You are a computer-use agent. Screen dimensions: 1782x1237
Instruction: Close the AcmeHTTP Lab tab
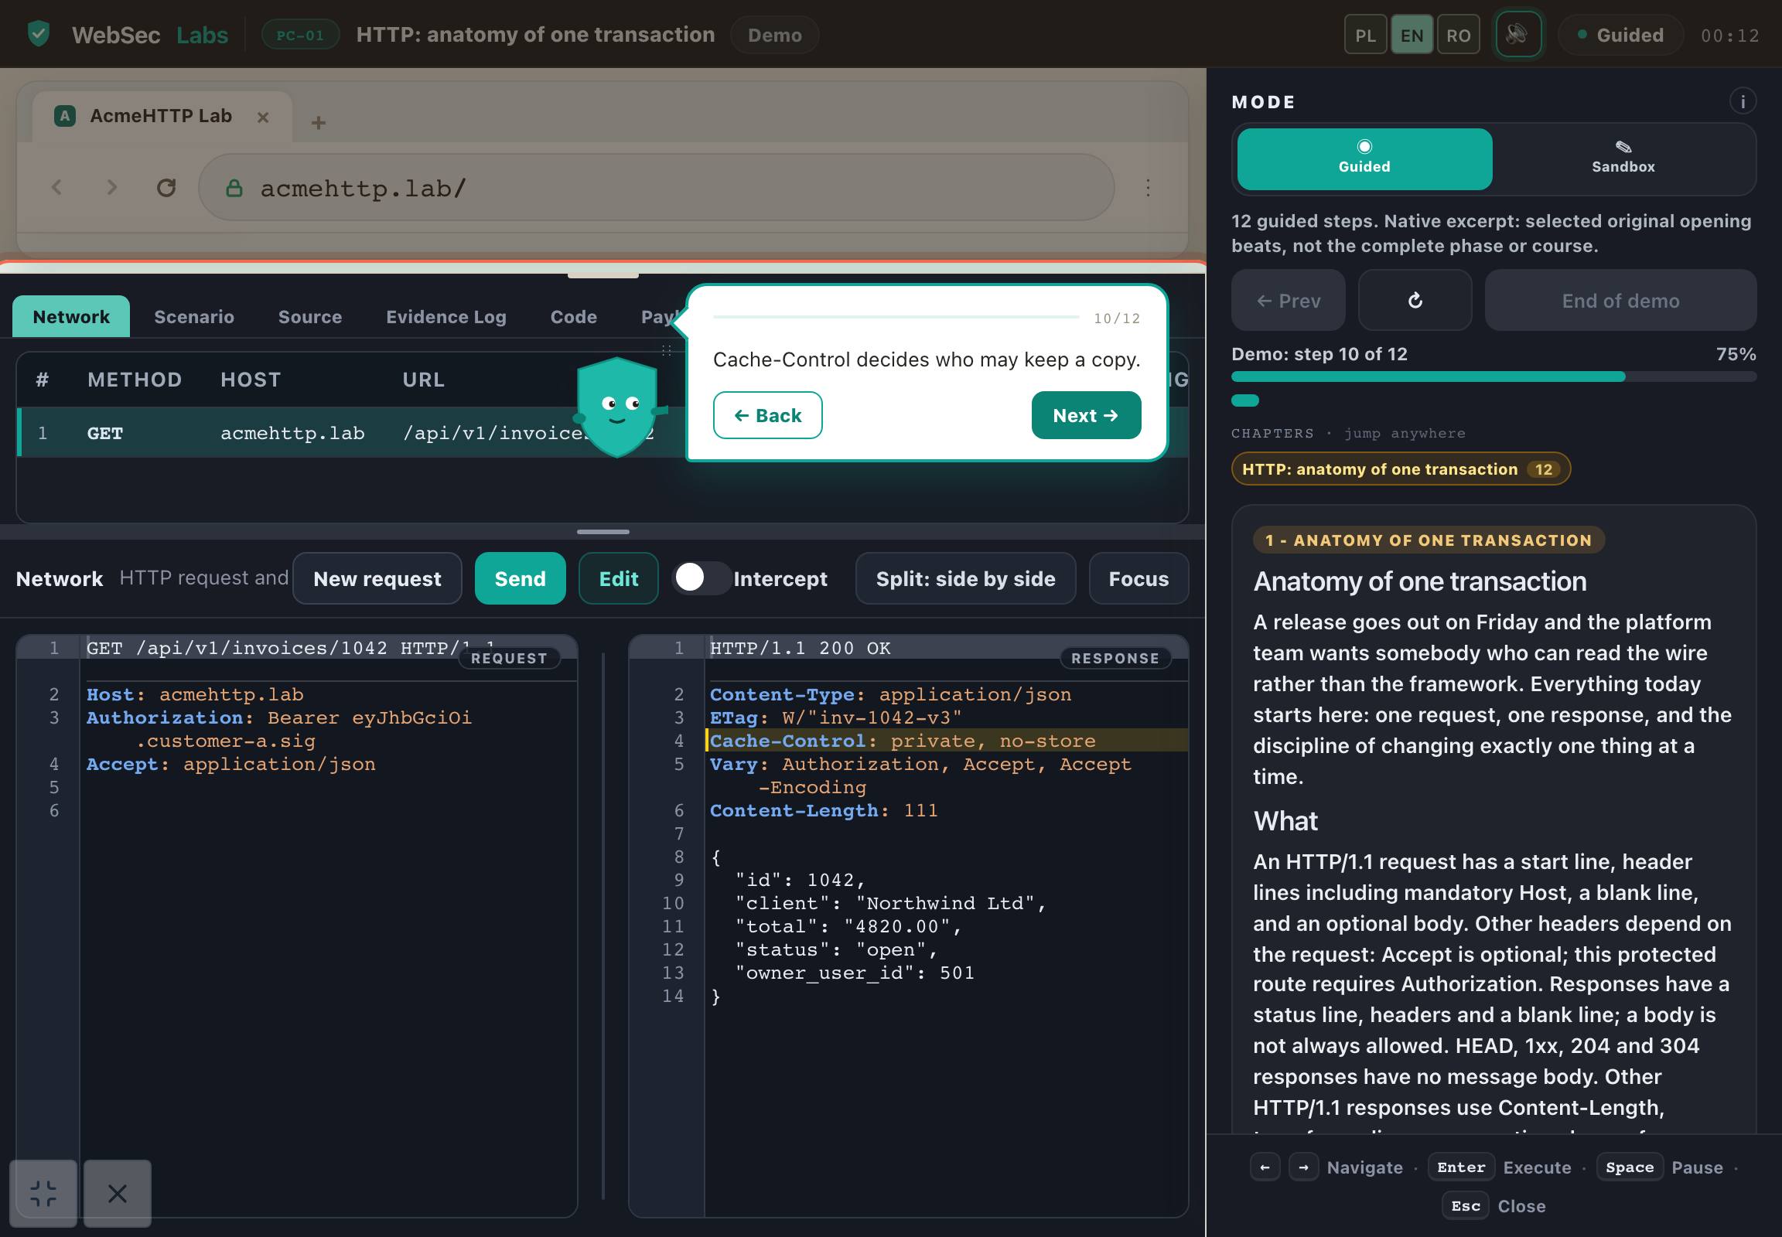point(263,117)
